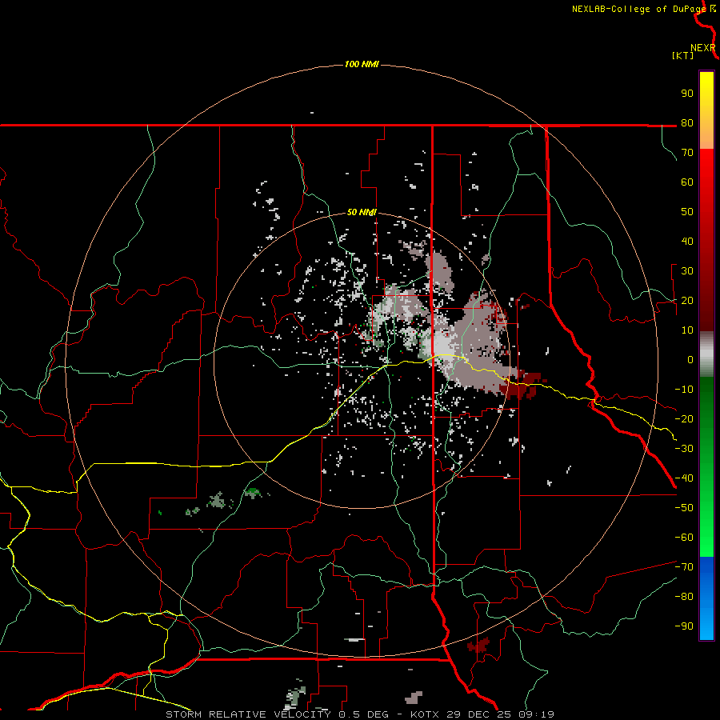Click the -50 value on velocity scale
Viewport: 720px width, 720px height.
pyautogui.click(x=684, y=508)
